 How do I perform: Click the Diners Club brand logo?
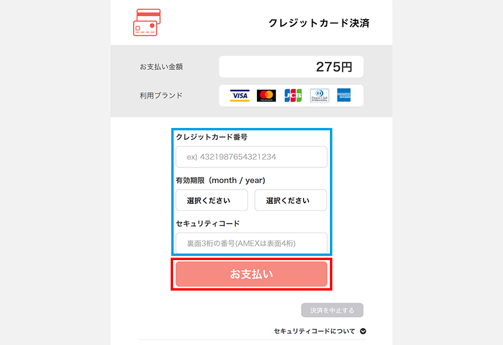coord(320,96)
